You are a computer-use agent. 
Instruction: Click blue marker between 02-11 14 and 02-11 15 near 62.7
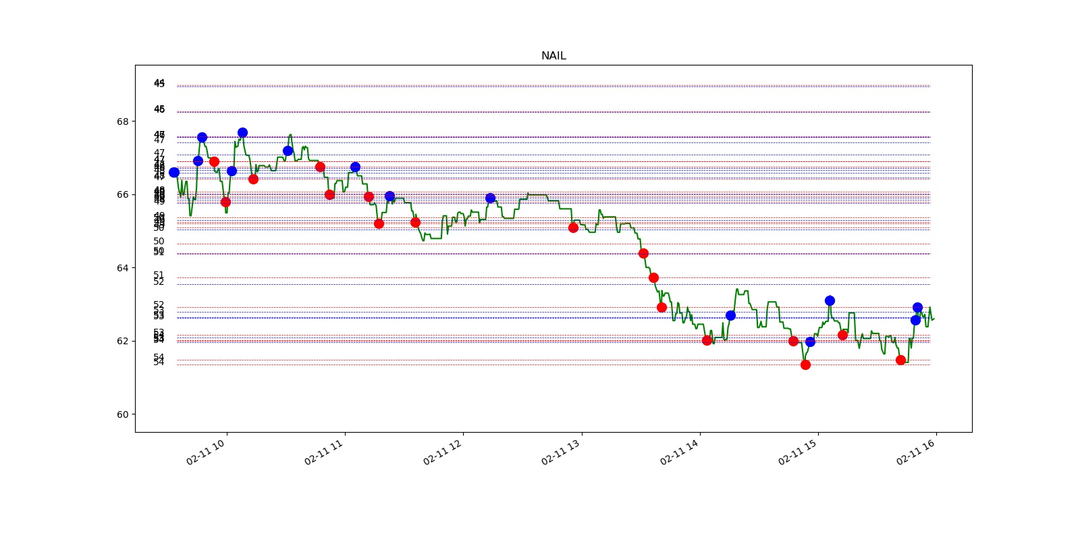tap(730, 315)
